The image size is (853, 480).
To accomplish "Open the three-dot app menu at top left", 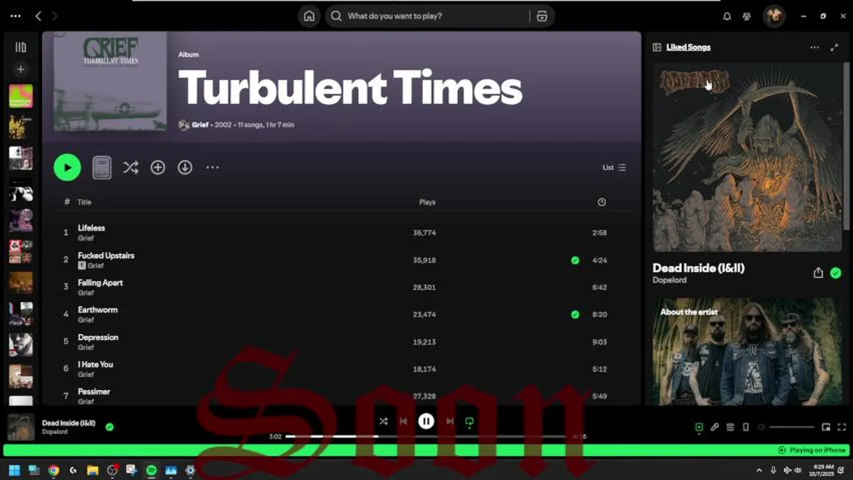I will tap(15, 16).
